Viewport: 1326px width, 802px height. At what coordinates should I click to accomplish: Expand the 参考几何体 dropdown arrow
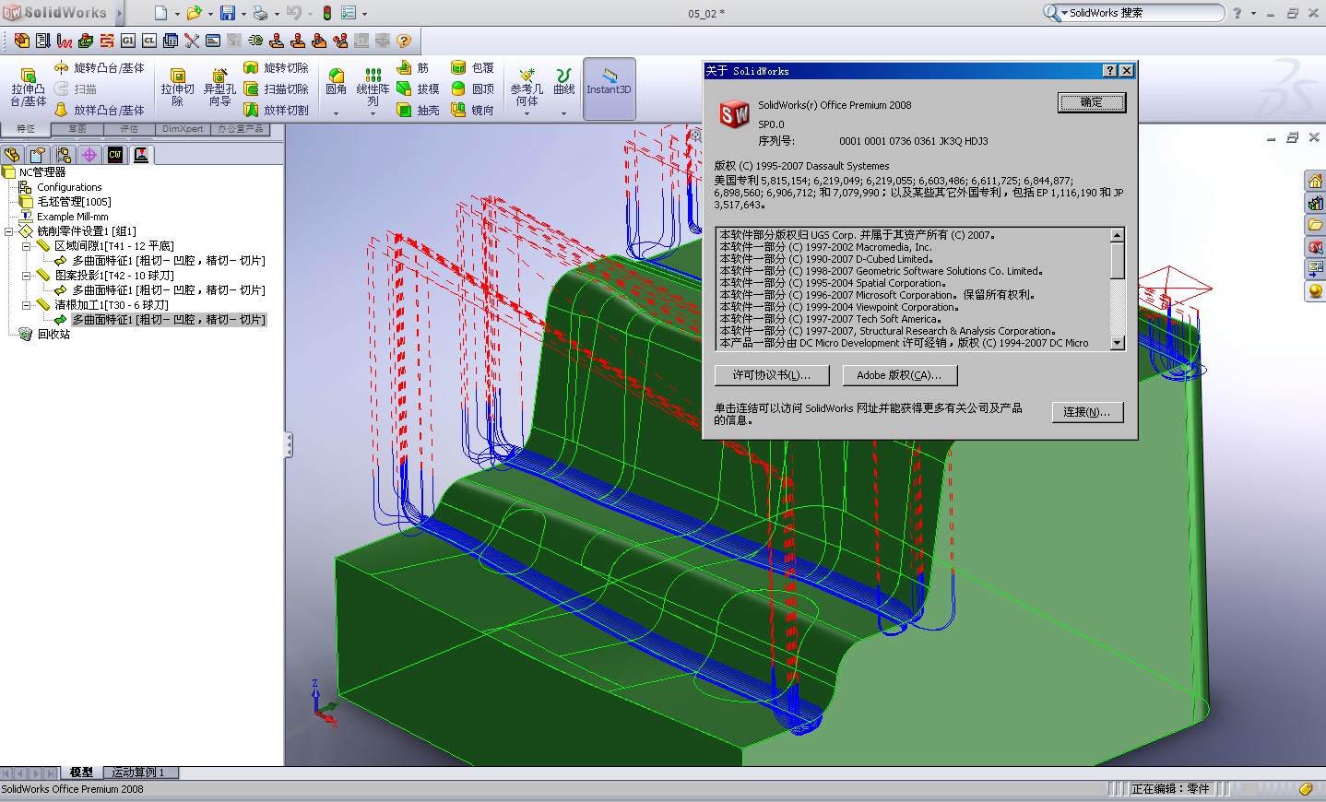tap(527, 113)
